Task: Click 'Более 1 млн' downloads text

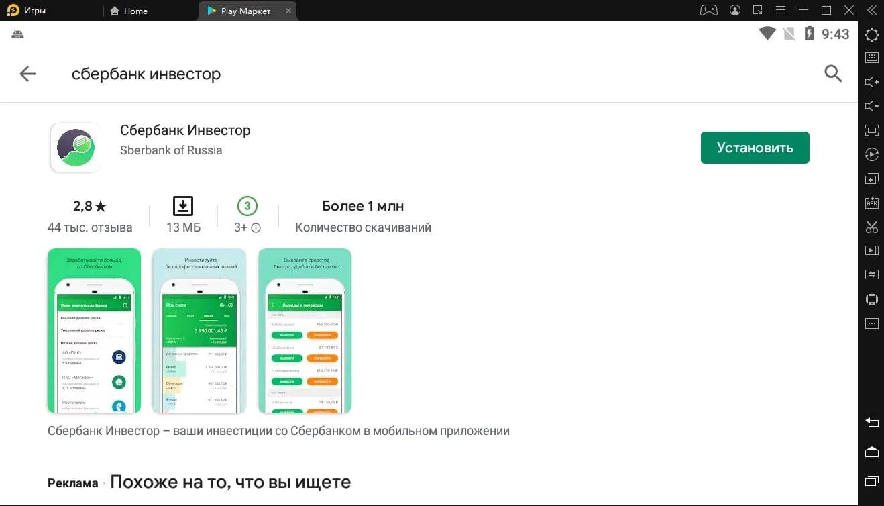Action: click(x=363, y=206)
